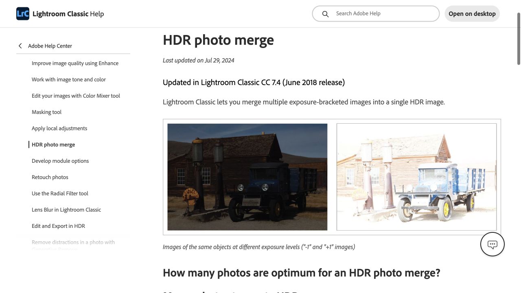Open Work with image tone and color
The image size is (521, 293).
coord(69,79)
